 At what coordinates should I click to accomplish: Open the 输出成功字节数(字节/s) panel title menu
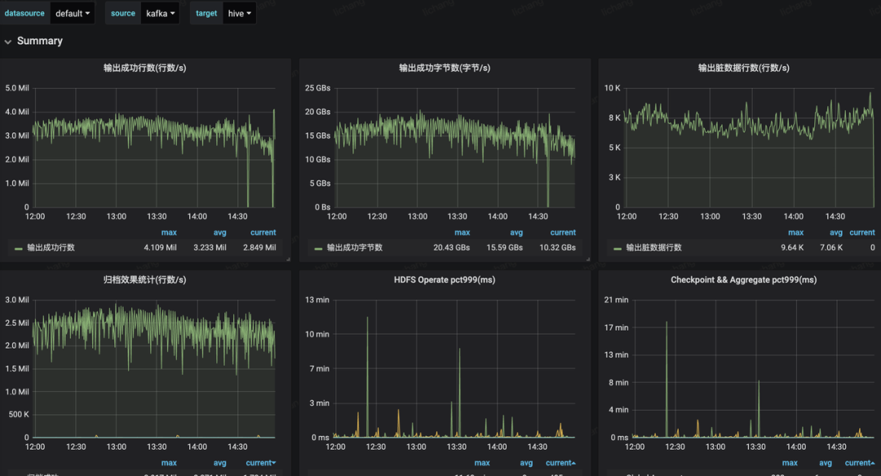click(x=445, y=68)
